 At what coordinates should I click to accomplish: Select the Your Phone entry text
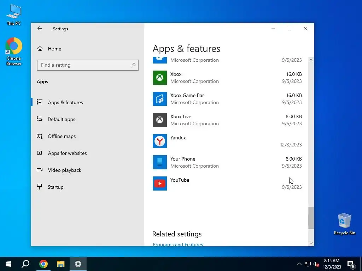(x=183, y=159)
